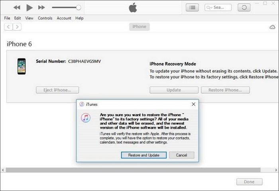The height and width of the screenshot is (191, 279).
Task: Open the View menu
Action: (x=29, y=18)
